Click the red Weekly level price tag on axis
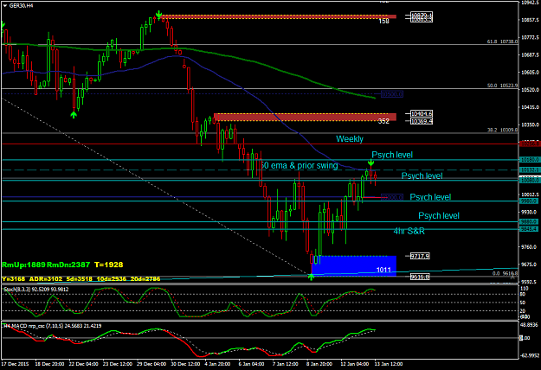 pyautogui.click(x=529, y=144)
